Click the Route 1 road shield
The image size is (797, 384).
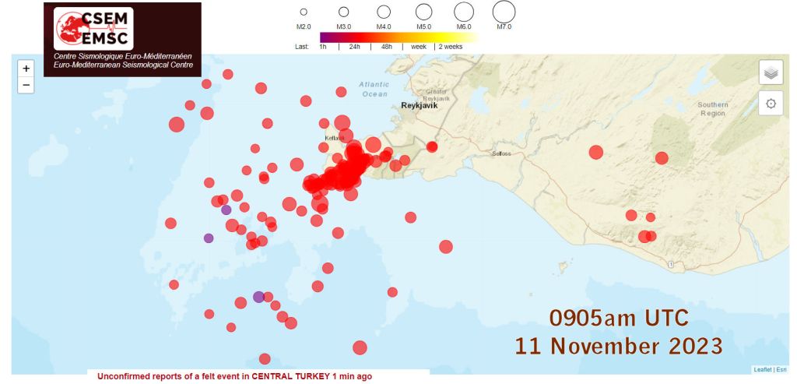click(x=670, y=265)
